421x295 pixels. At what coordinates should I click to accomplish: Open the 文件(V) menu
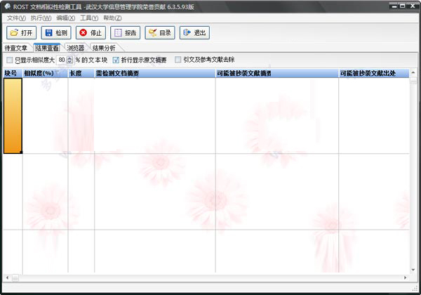pyautogui.click(x=16, y=18)
